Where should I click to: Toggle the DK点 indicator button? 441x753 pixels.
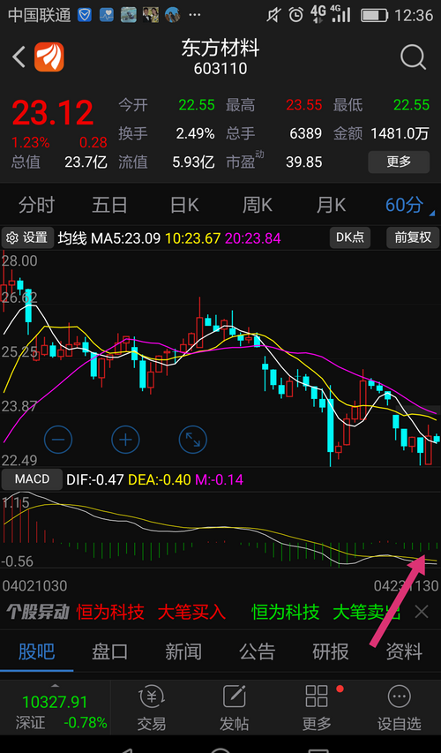[x=350, y=237]
